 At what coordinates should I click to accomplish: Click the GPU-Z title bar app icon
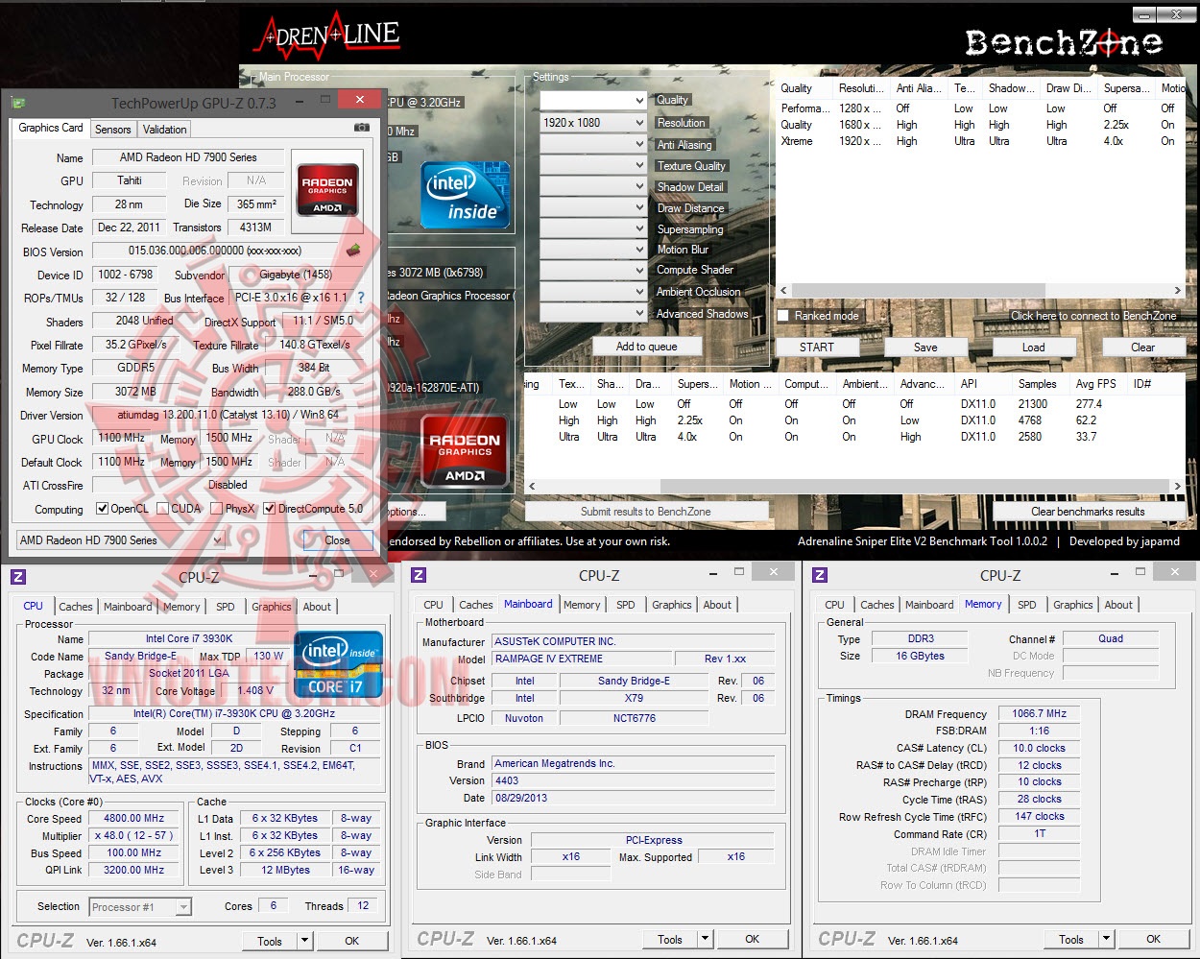click(x=18, y=103)
